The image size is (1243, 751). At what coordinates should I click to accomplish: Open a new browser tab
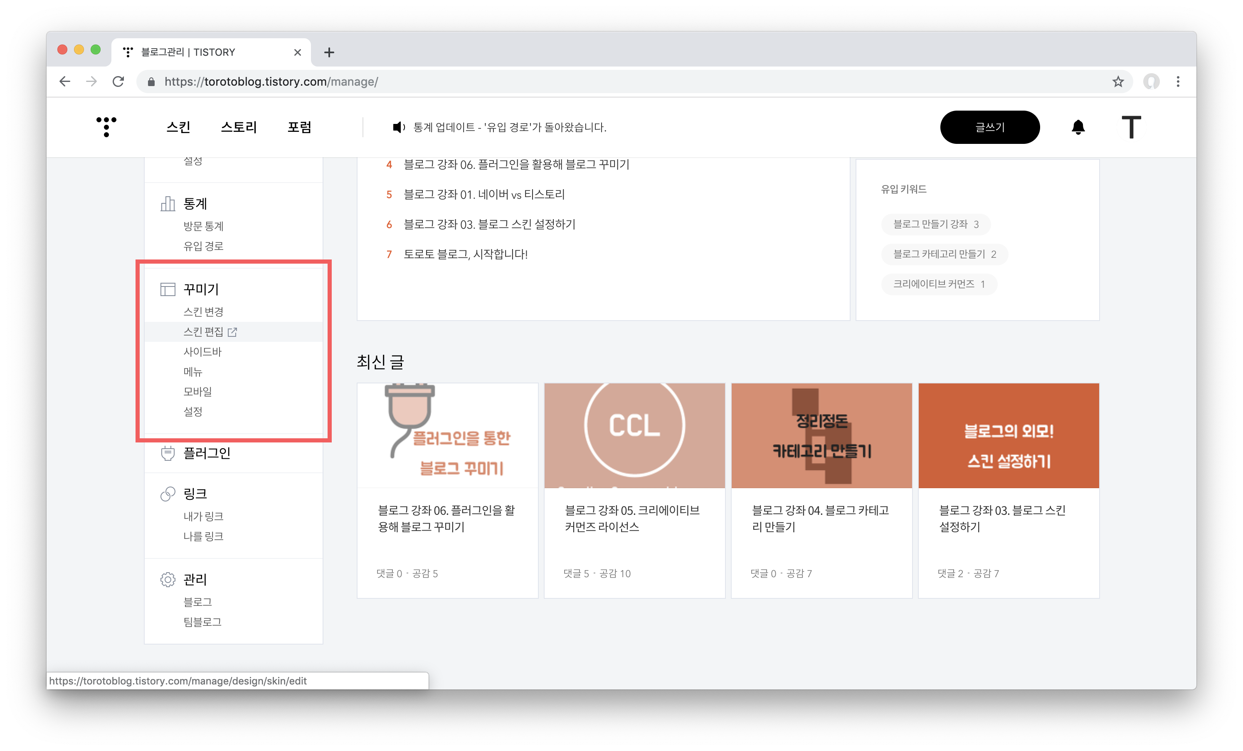point(329,52)
